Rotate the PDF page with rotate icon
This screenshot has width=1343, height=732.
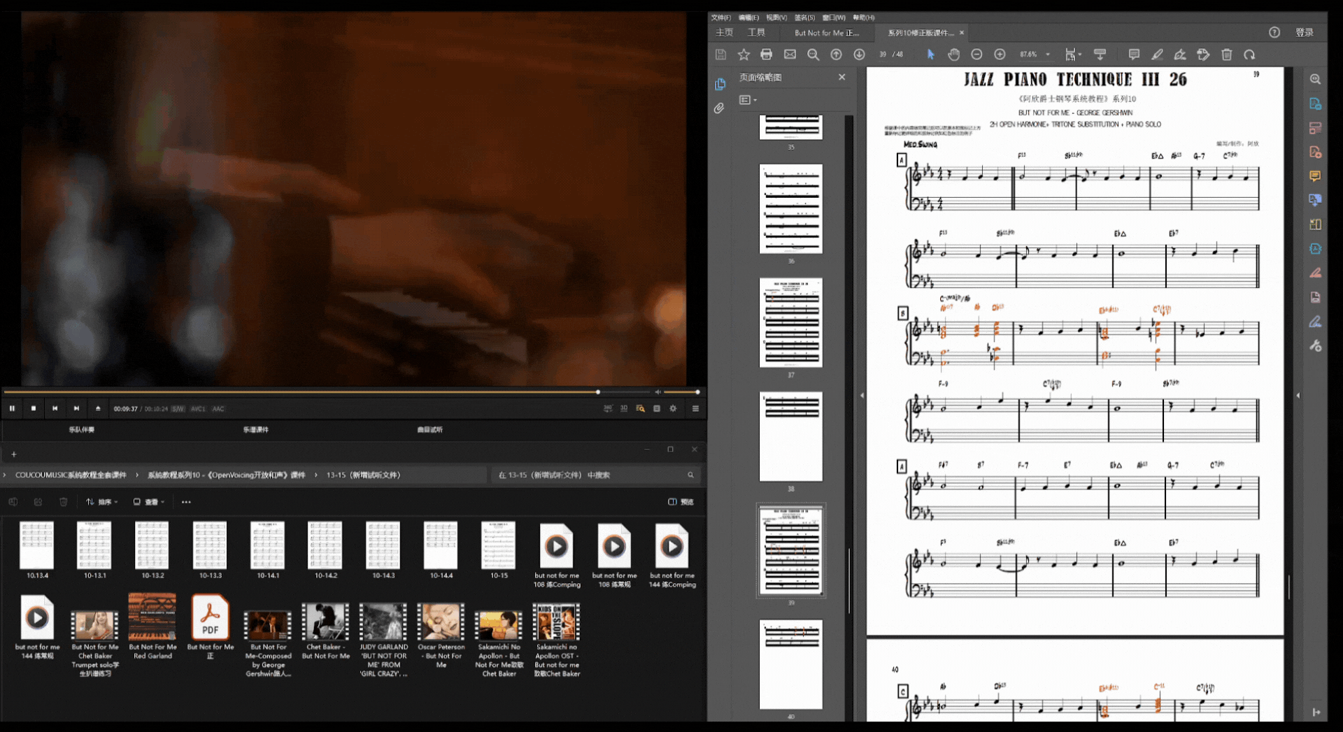tap(1249, 55)
